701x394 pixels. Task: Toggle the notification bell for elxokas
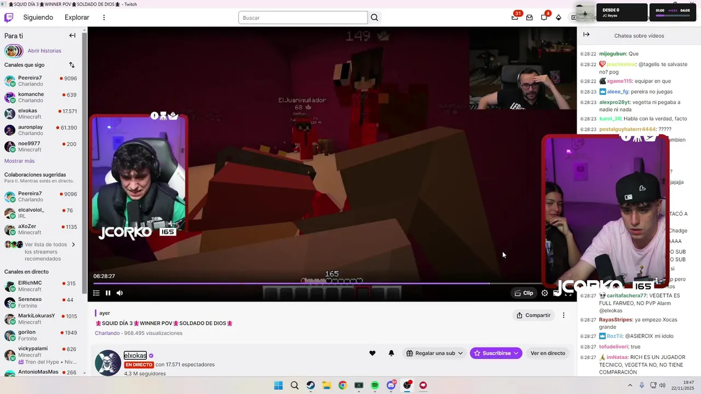coord(391,354)
